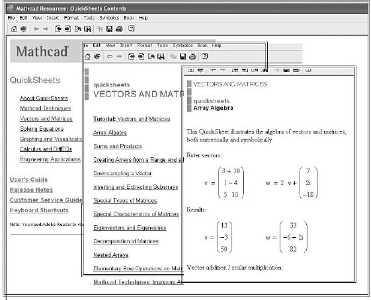Viewport: 371px width, 300px height.
Task: Open Sums and Products link
Action: pos(118,146)
